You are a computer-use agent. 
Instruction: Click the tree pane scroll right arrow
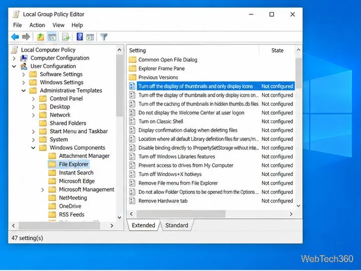point(112,226)
